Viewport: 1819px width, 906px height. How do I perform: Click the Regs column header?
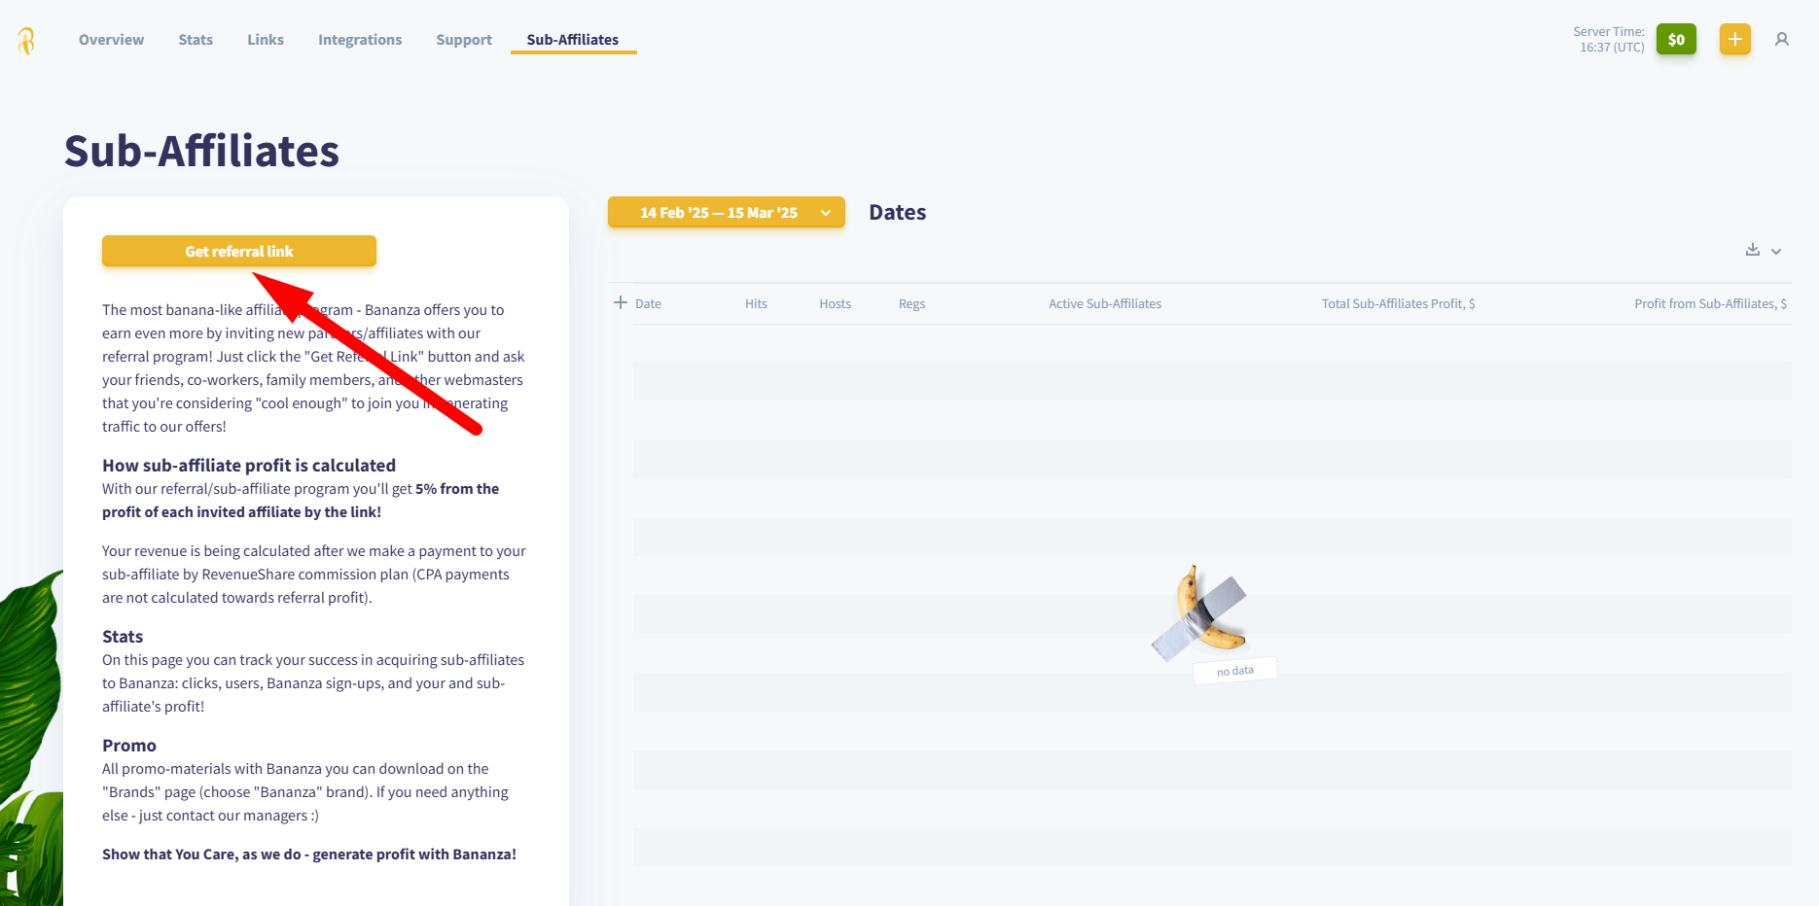pos(911,303)
